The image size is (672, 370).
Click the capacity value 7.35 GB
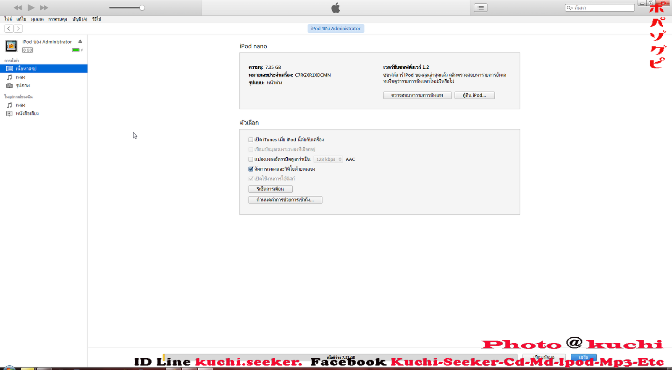tap(273, 67)
